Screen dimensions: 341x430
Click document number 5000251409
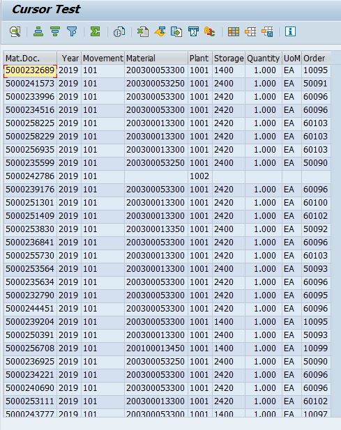tap(30, 216)
